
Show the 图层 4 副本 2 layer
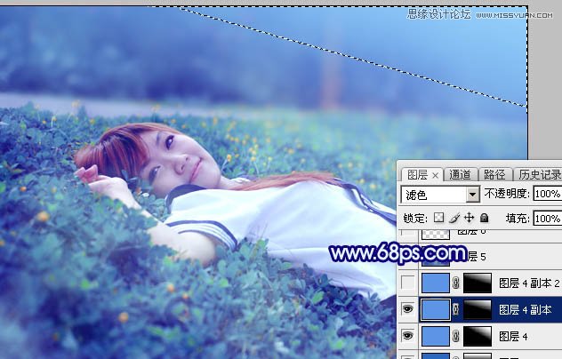(x=407, y=283)
